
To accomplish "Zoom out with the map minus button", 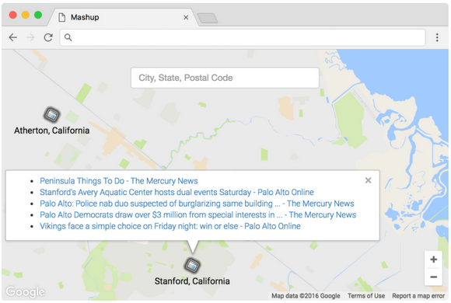I will [433, 277].
